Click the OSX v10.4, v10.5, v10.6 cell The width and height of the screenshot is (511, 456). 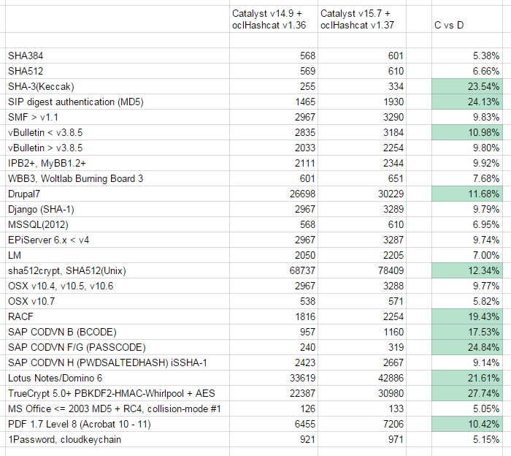[x=118, y=286]
